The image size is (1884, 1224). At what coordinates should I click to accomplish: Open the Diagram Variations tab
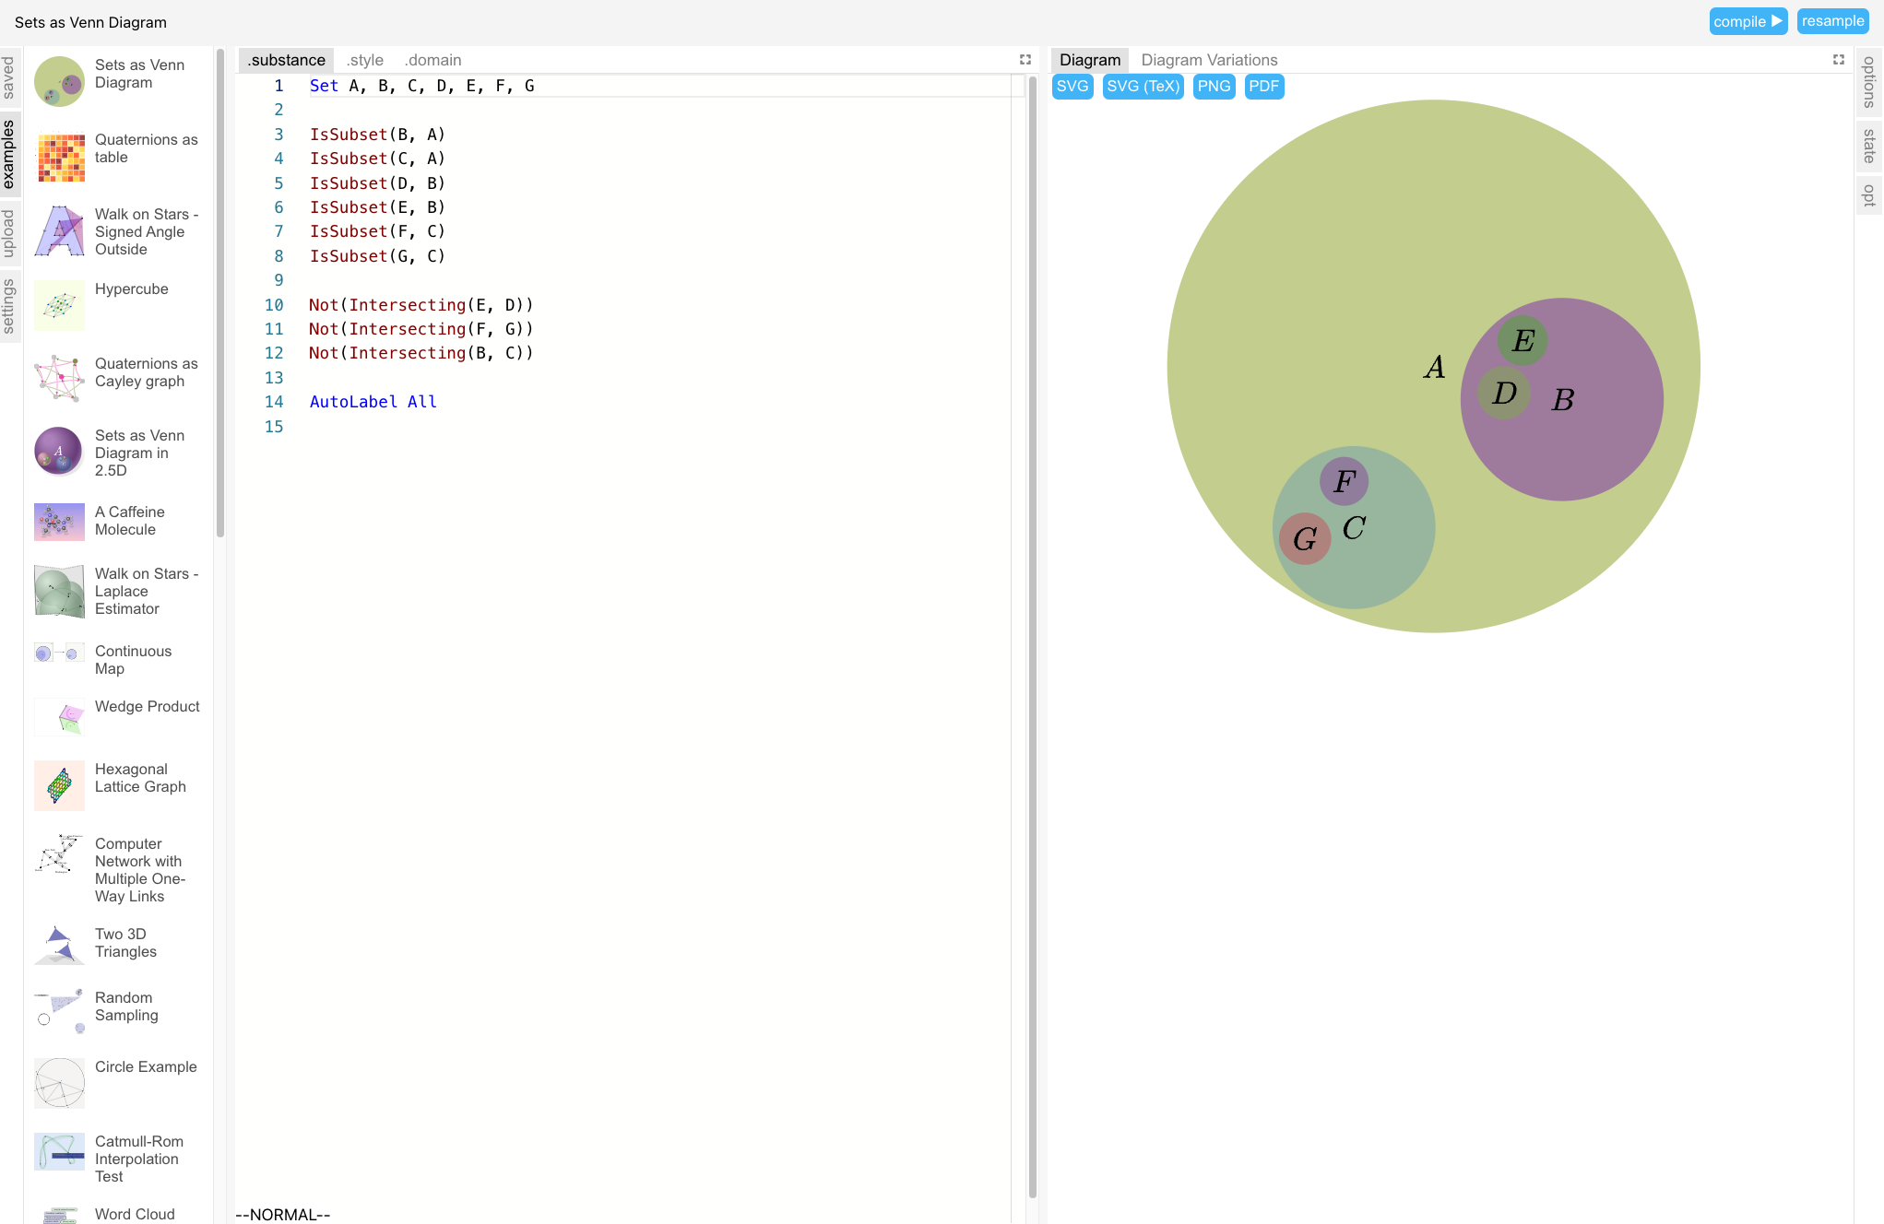pos(1209,60)
